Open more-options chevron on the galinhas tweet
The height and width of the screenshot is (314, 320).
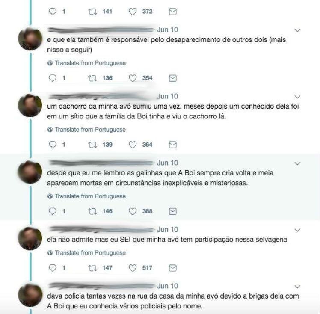pyautogui.click(x=298, y=163)
